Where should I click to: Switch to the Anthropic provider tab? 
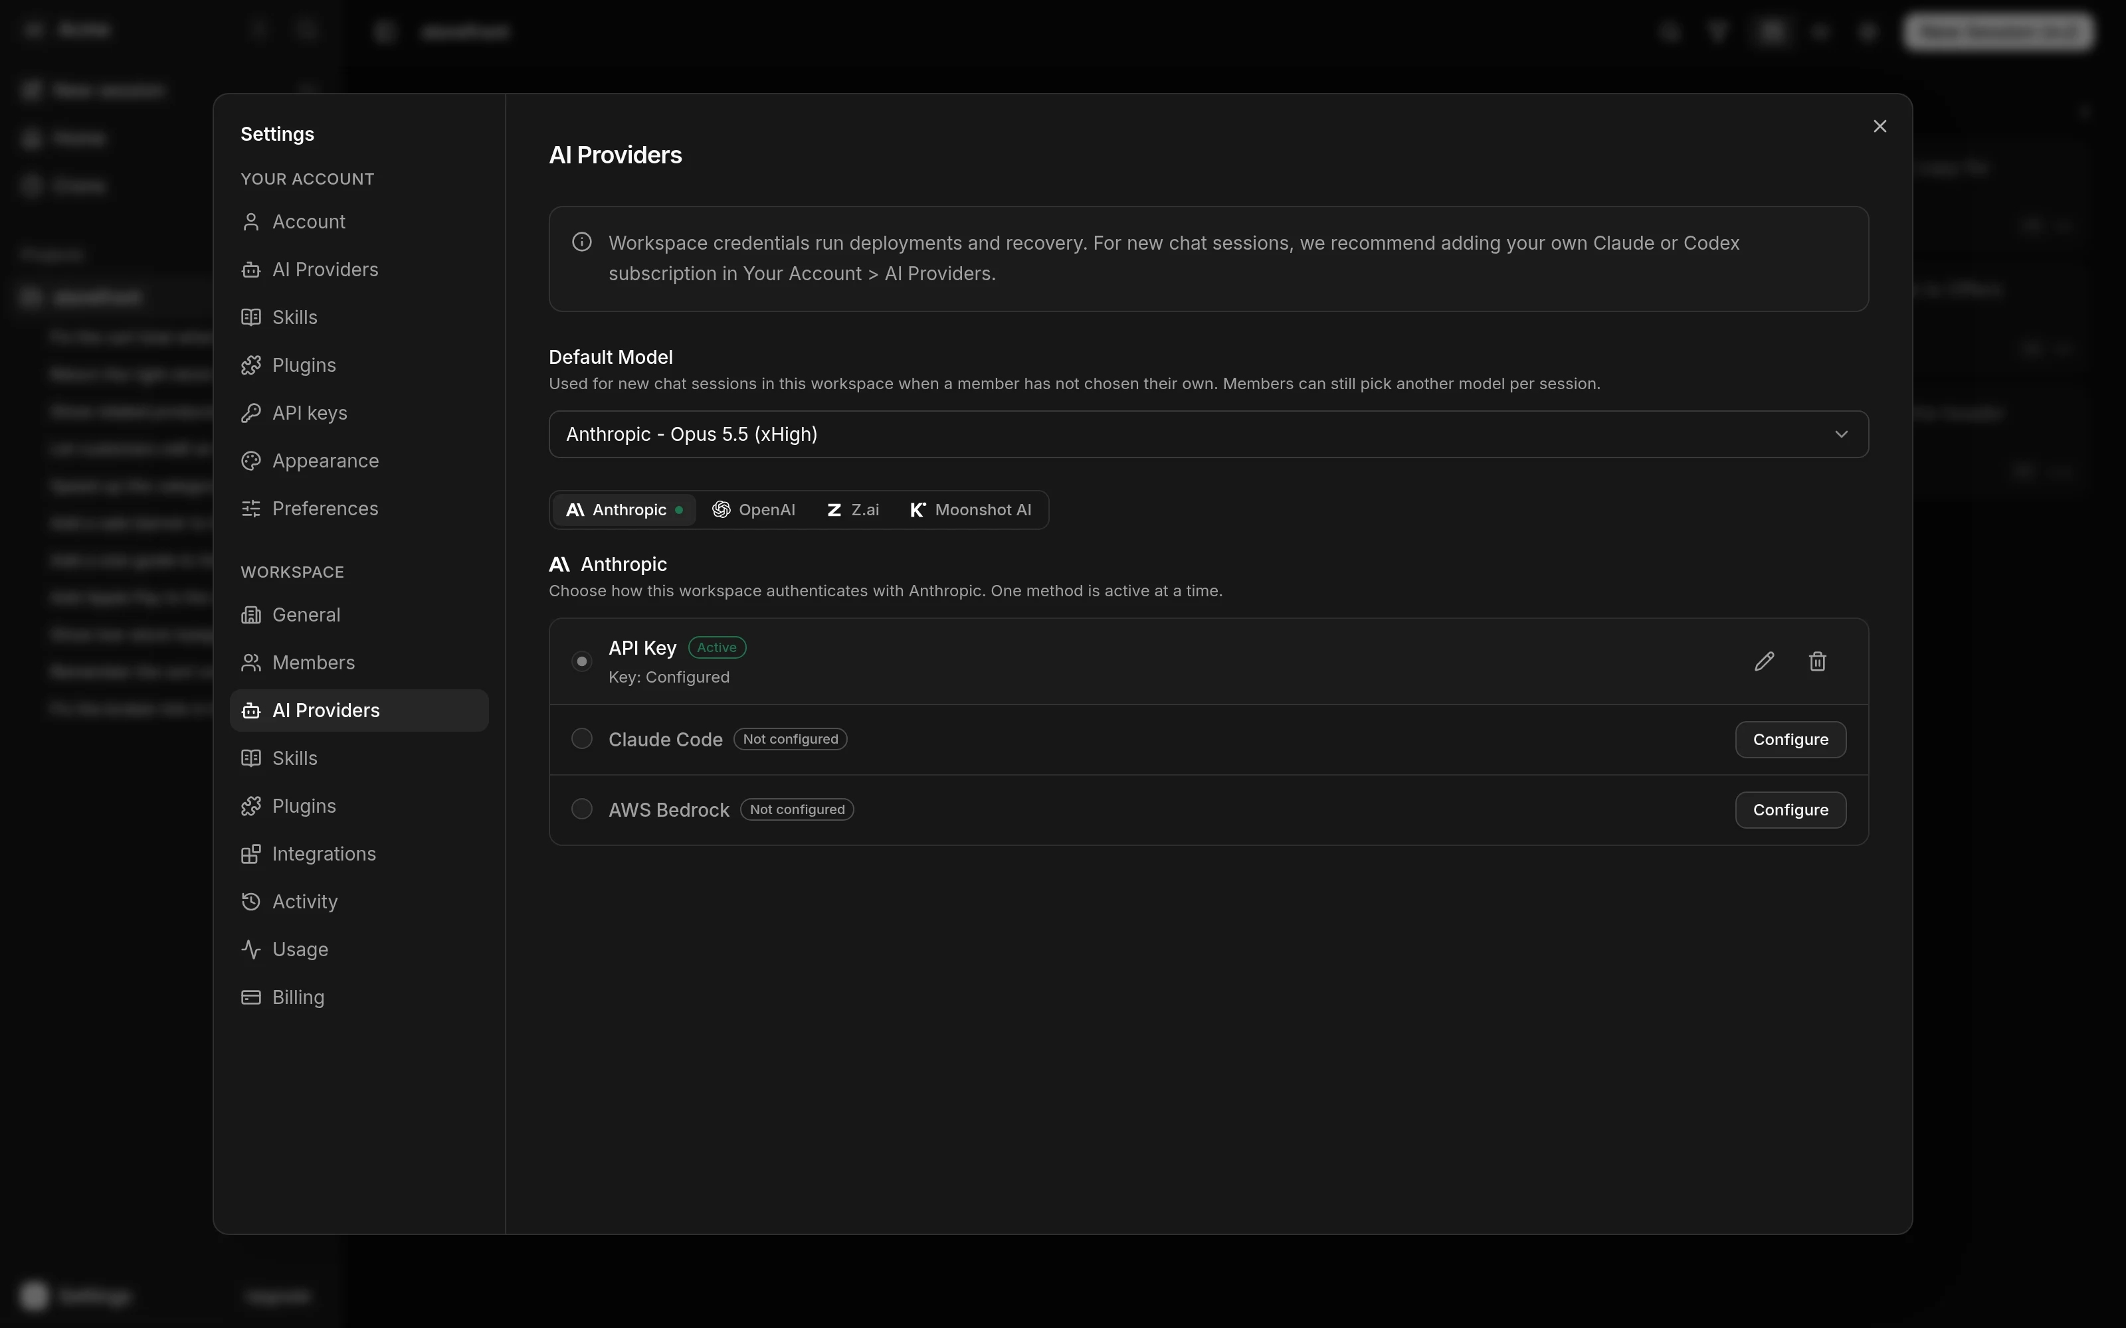tap(624, 511)
